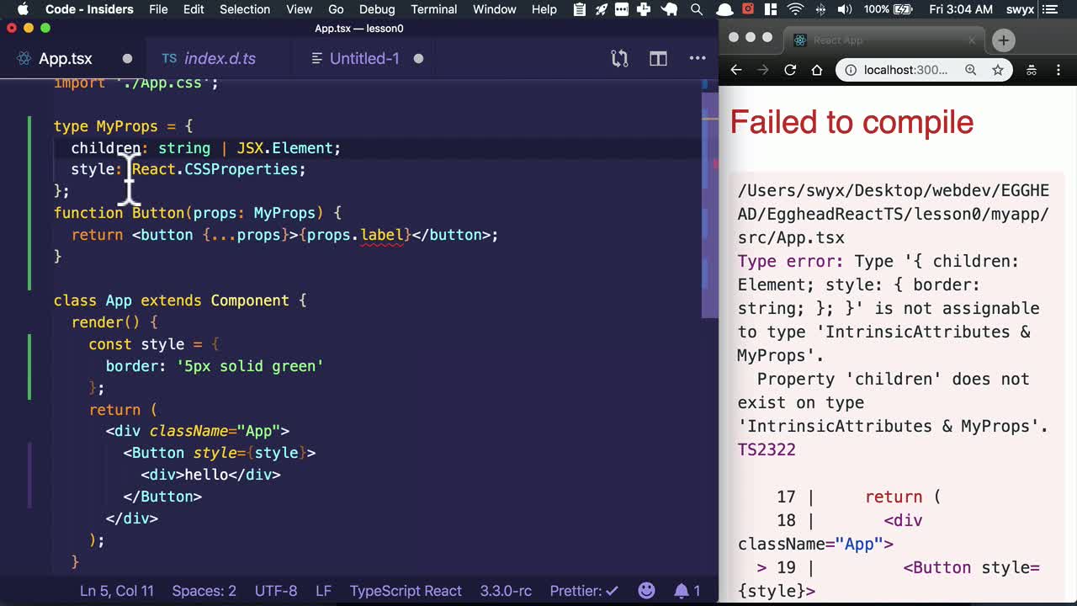1077x606 pixels.
Task: Click the unsaved changes dot on App.tsx tab
Action: click(x=127, y=59)
